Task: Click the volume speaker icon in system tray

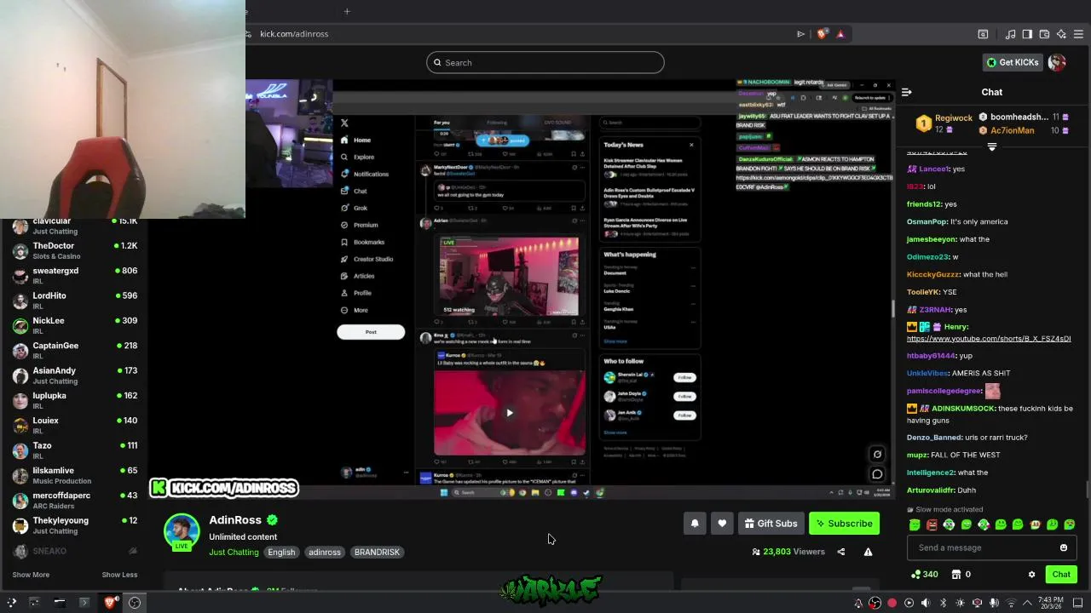Action: click(x=926, y=603)
